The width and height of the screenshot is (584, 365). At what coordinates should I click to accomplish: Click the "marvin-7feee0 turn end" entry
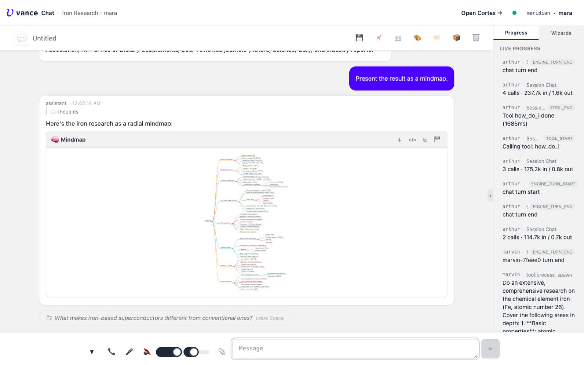pos(533,260)
